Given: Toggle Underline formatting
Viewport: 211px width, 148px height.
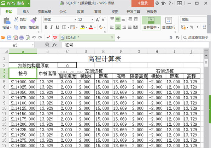Looking at the screenshot, I should [57, 27].
